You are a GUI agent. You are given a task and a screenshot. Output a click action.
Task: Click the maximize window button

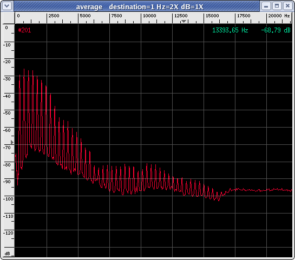[277, 6]
